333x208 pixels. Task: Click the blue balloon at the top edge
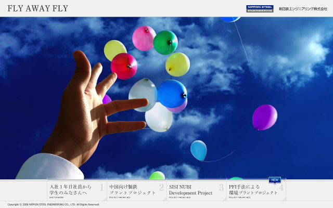pos(229,19)
